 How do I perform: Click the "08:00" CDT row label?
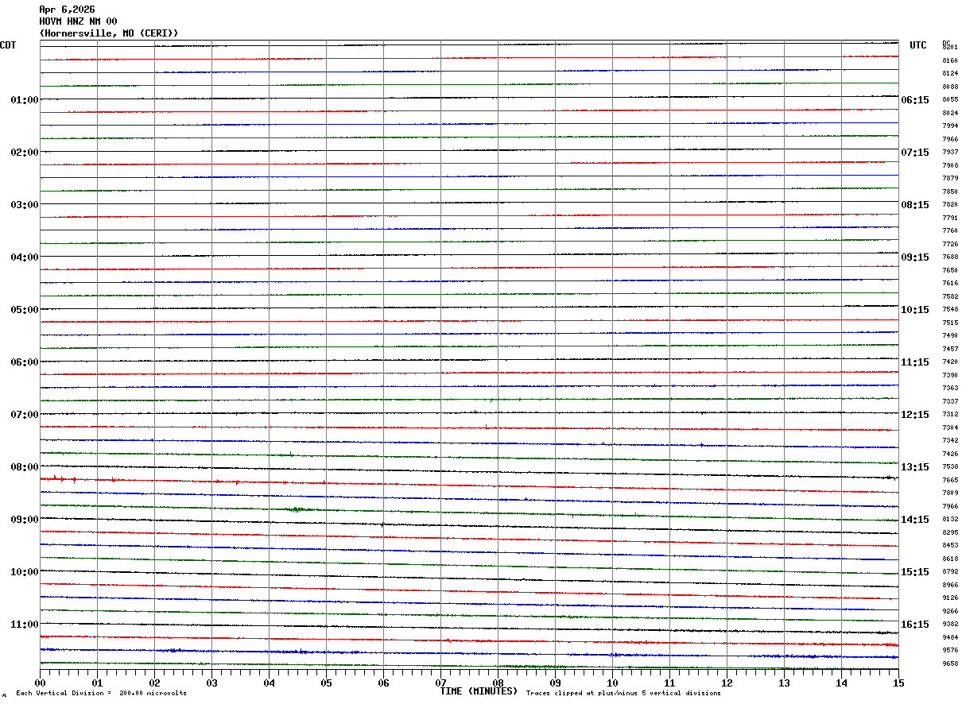(24, 467)
